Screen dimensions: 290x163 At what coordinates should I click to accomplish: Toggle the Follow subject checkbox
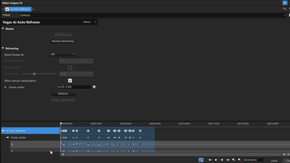70,68
